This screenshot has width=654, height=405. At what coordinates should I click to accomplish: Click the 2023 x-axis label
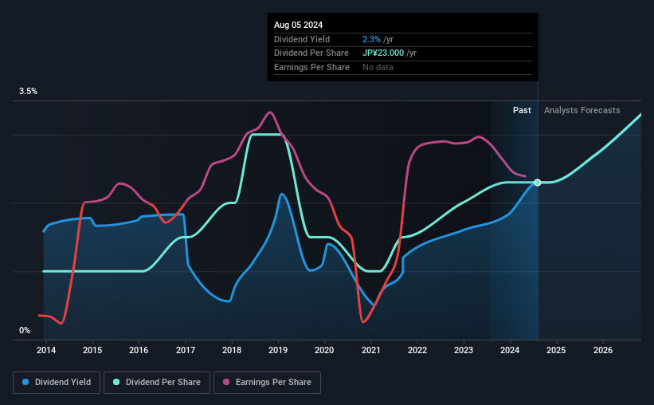point(464,350)
